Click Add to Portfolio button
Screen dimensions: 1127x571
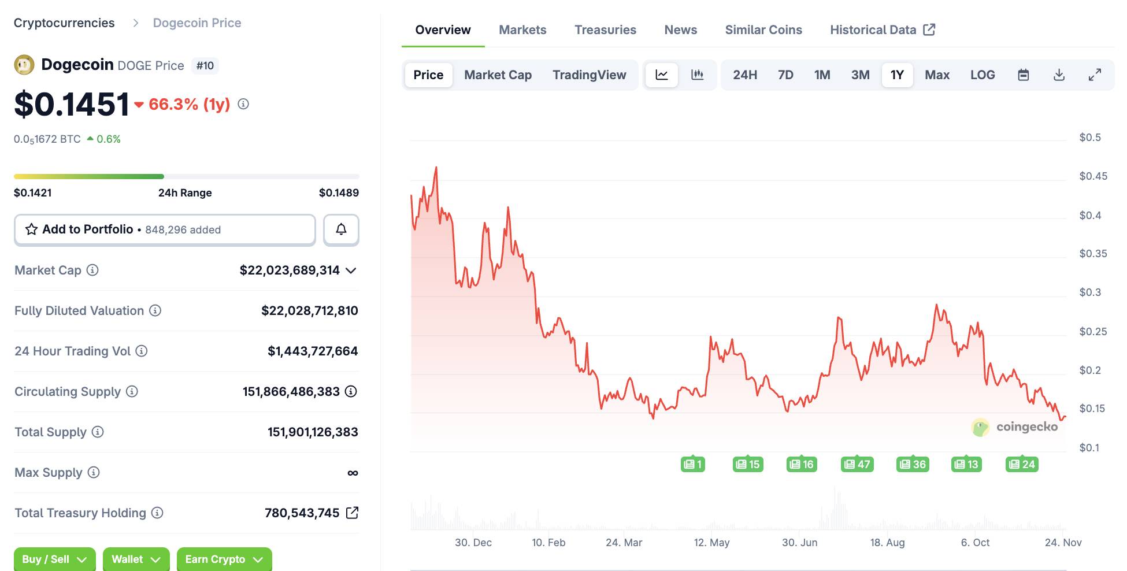coord(165,229)
